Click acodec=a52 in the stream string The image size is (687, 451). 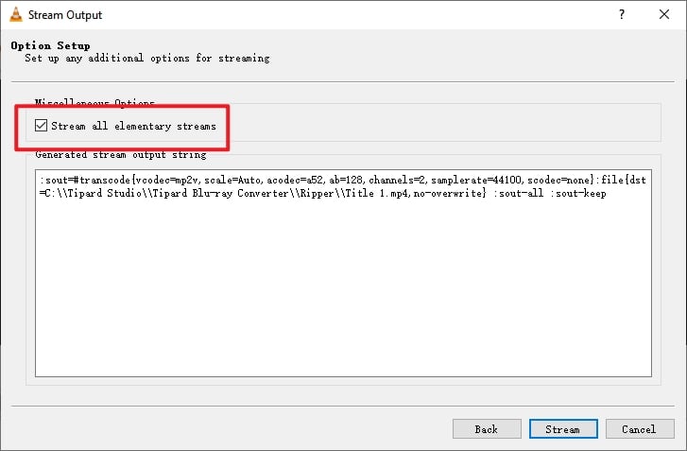[x=295, y=180]
